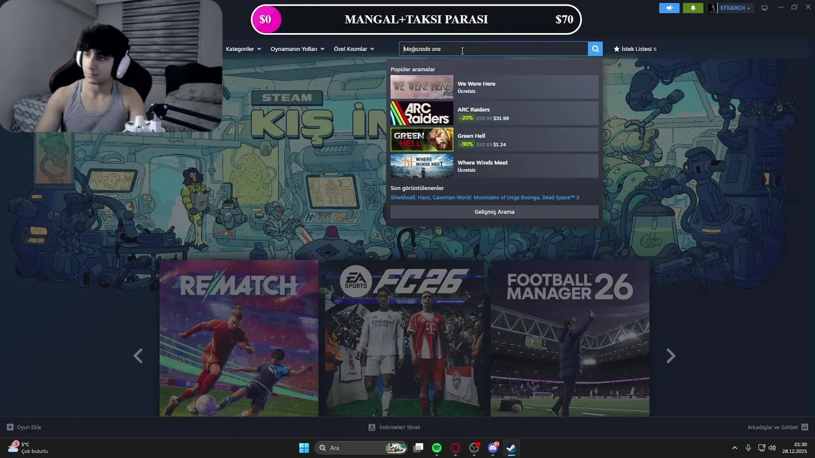Image resolution: width=815 pixels, height=458 pixels.
Task: Open the network tray icon
Action: point(762,448)
